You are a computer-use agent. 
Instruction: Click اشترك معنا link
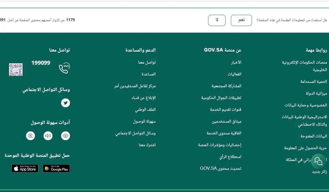(147, 145)
